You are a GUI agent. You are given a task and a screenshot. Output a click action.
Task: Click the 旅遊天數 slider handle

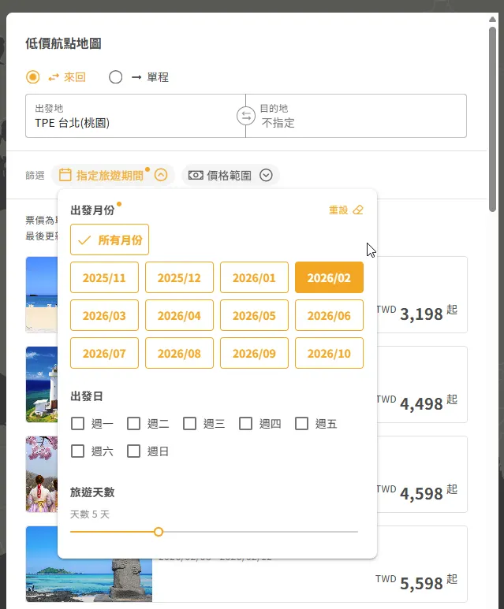pyautogui.click(x=159, y=532)
